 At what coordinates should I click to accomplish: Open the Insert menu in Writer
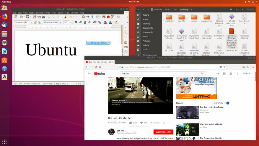click(32, 13)
